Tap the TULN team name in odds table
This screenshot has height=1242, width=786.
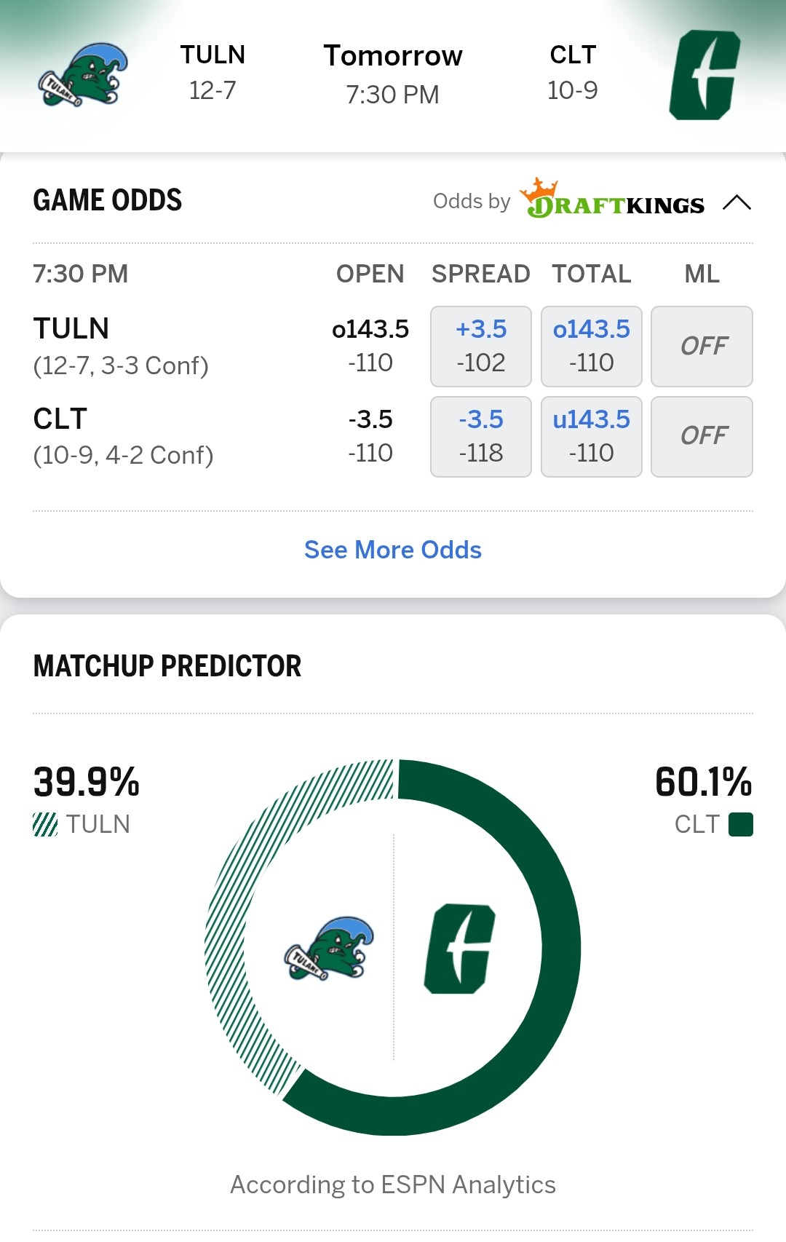click(71, 329)
